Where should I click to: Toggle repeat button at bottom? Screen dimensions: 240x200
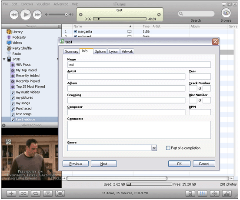tap(36, 193)
